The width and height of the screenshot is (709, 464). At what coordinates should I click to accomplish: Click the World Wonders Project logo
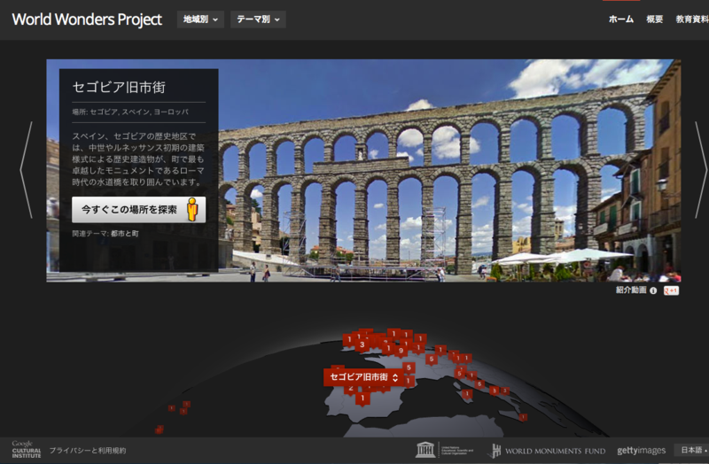click(87, 19)
